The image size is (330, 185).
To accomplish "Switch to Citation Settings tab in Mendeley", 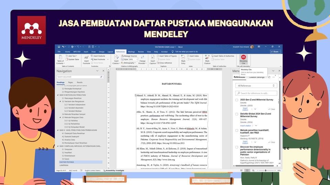I will pyautogui.click(x=257, y=77).
